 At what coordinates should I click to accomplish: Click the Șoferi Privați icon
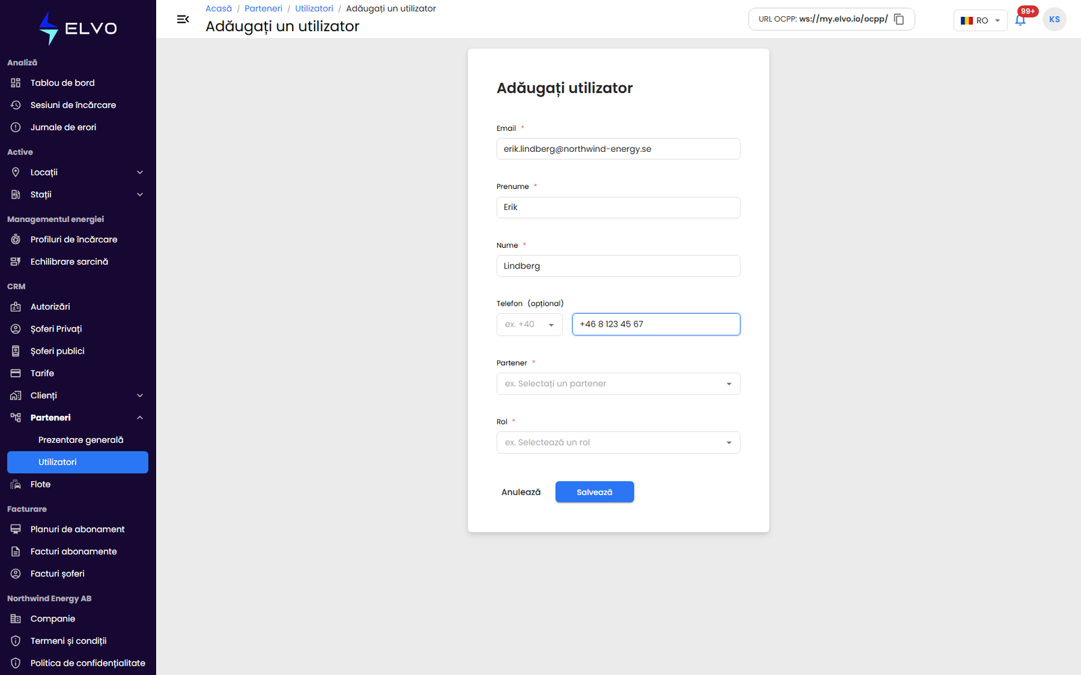point(16,329)
